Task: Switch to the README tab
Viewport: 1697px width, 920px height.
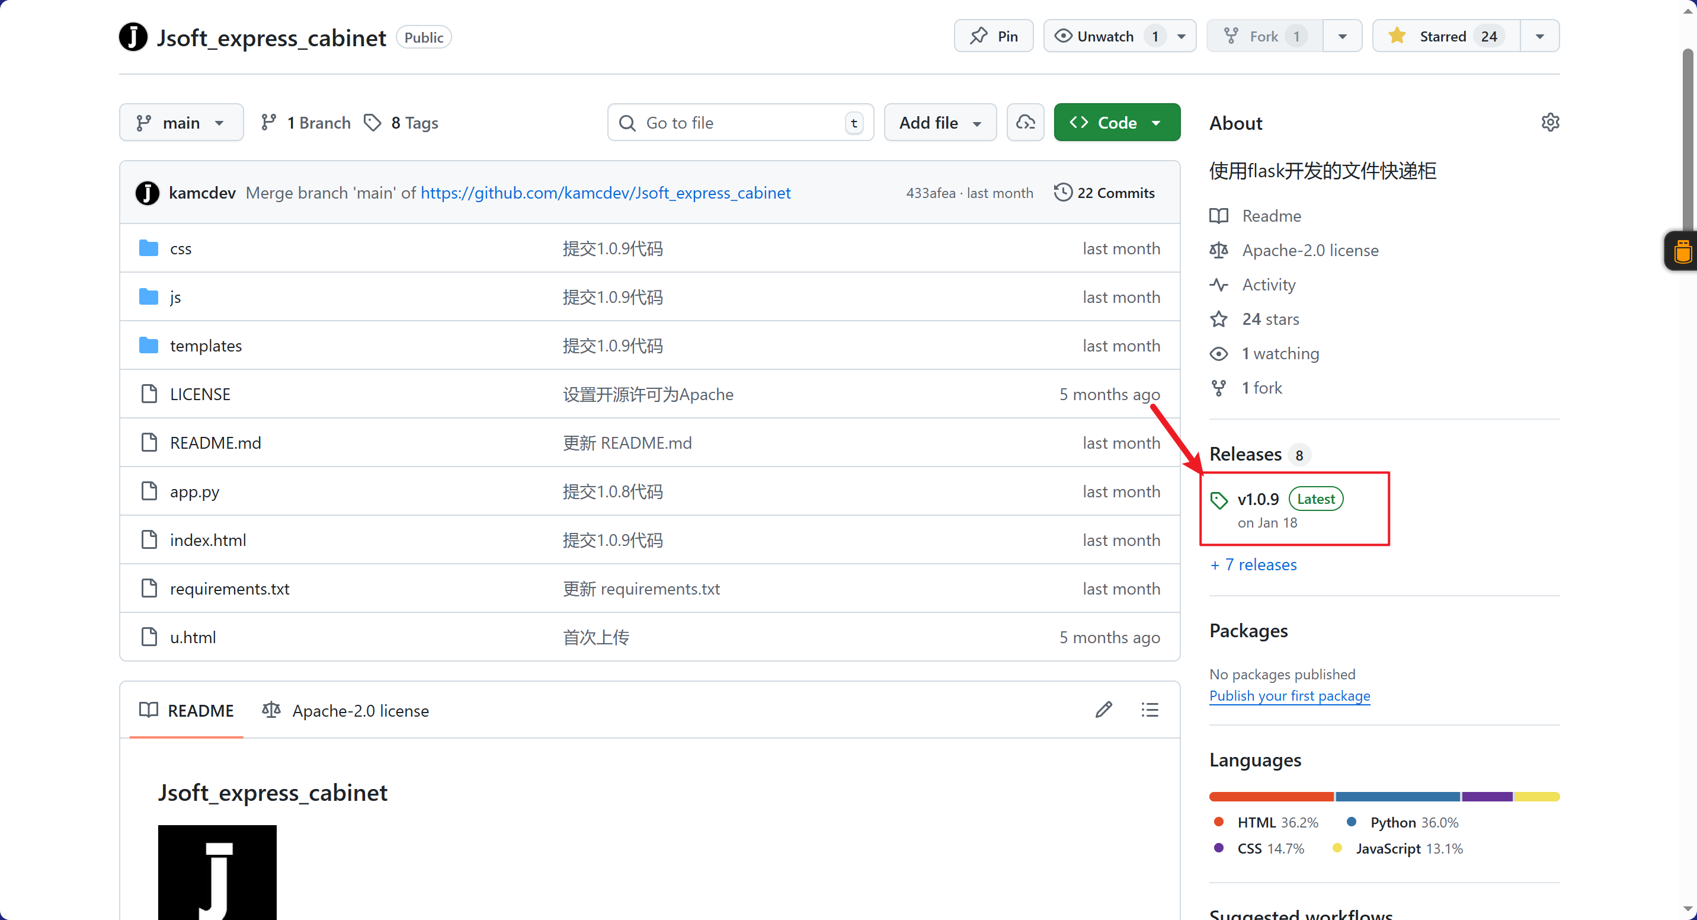Action: coord(187,710)
